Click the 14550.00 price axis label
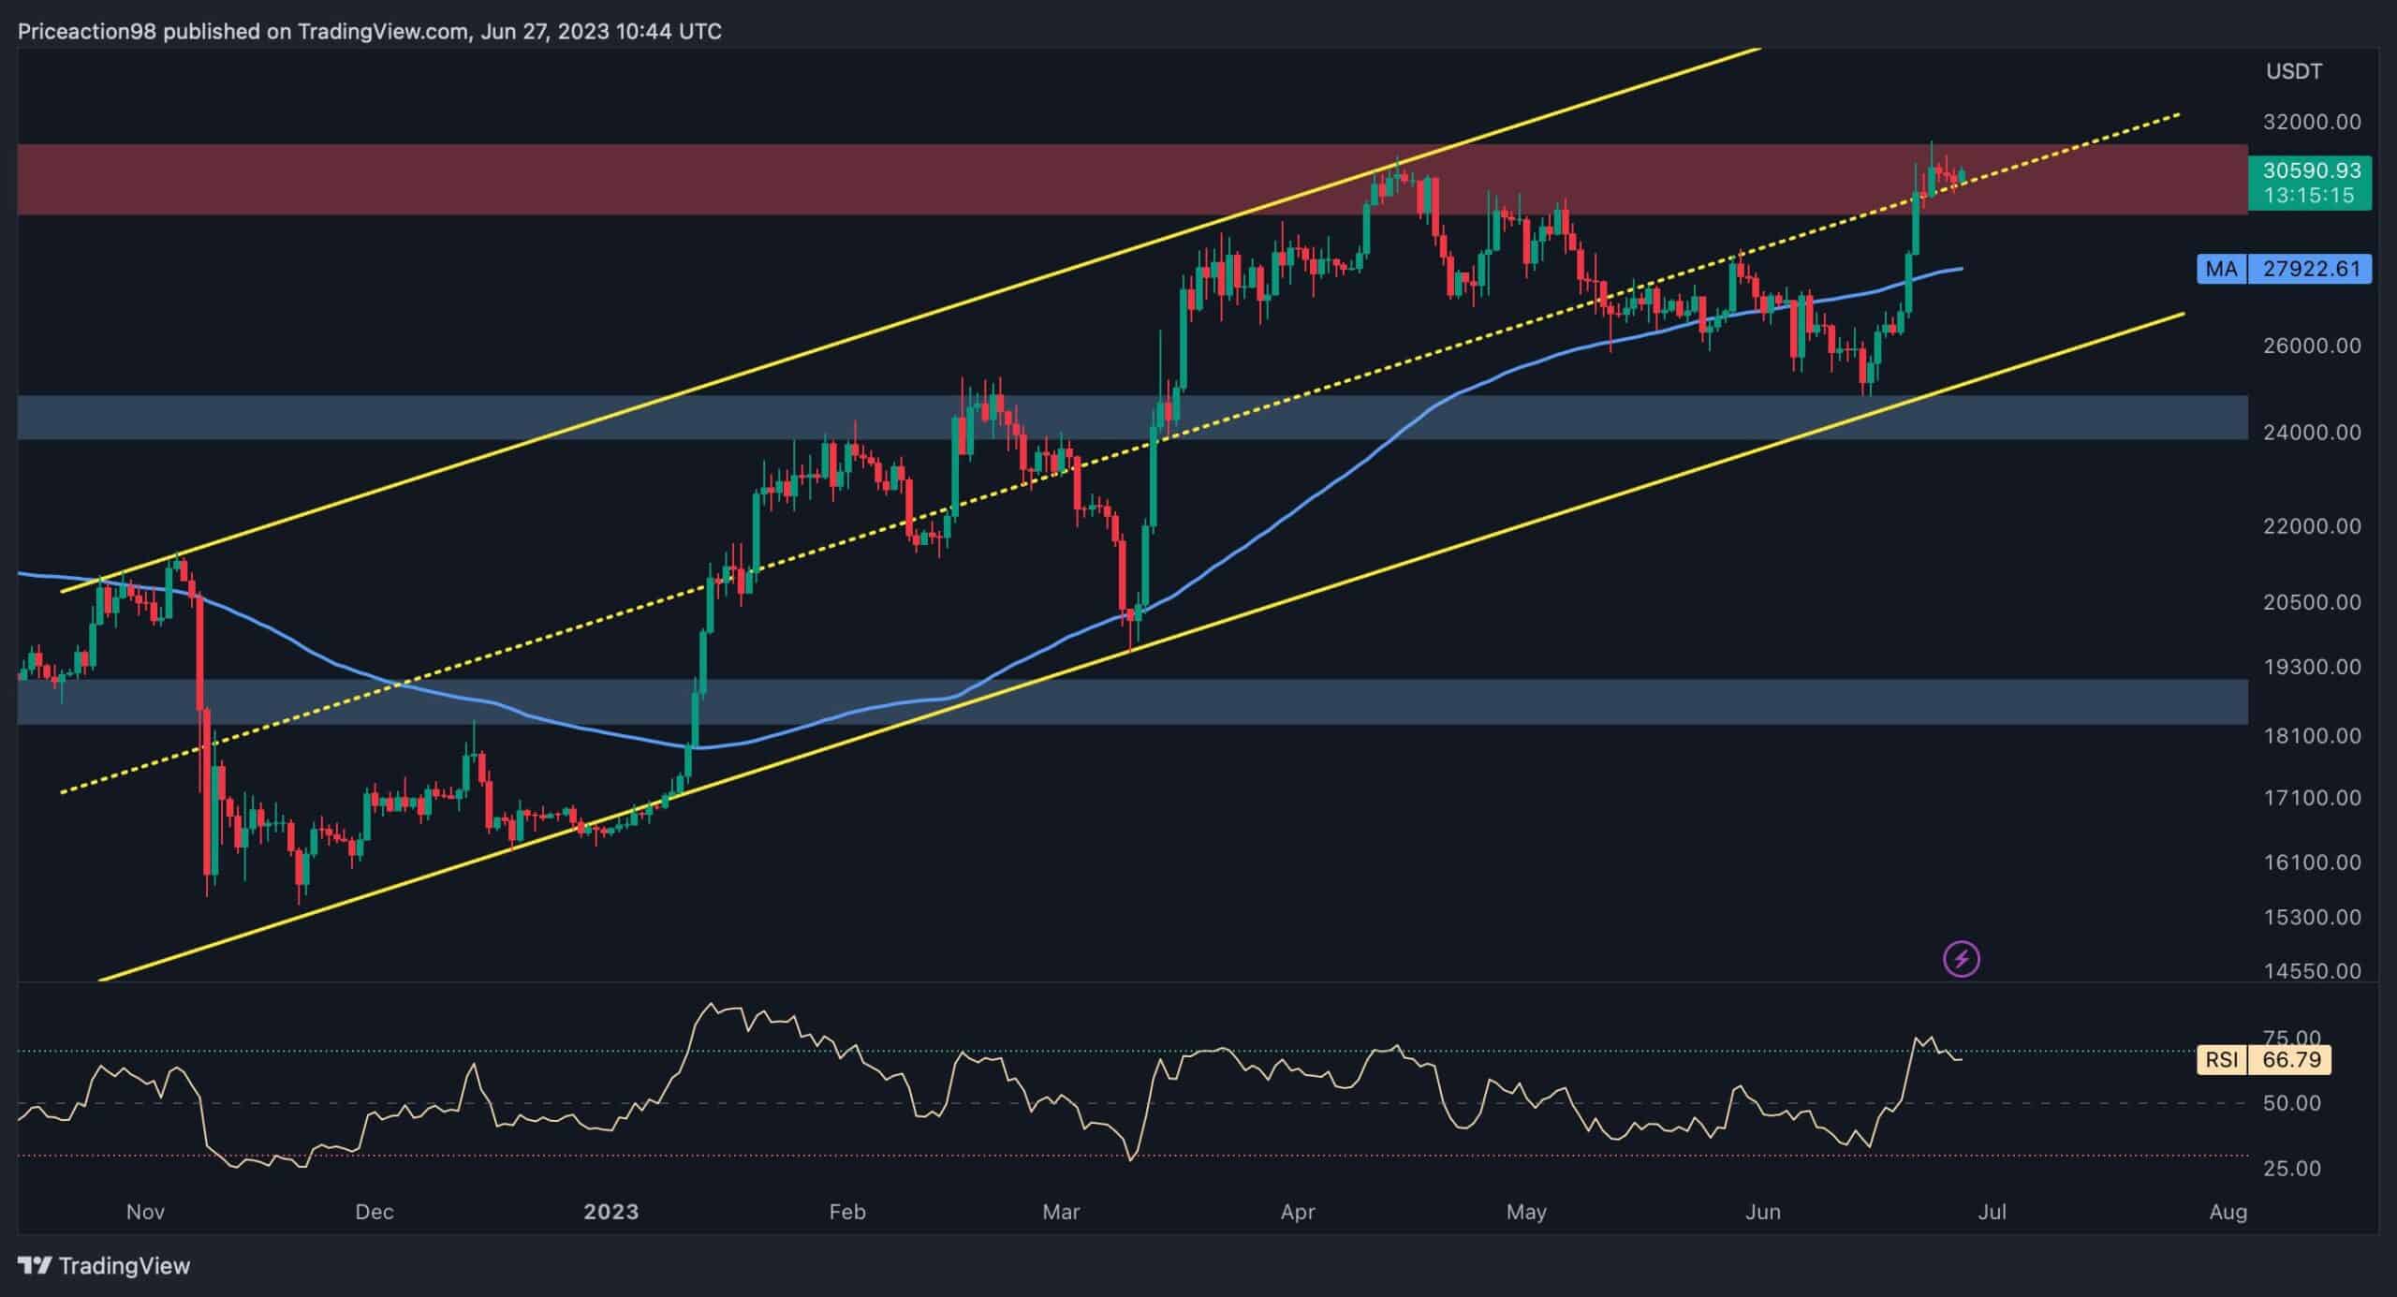The width and height of the screenshot is (2397, 1297). (x=2312, y=971)
